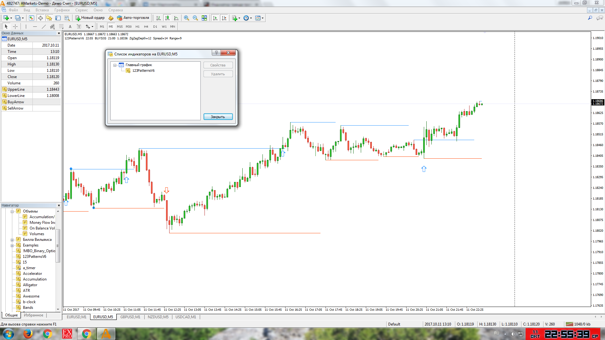This screenshot has height=340, width=605.
Task: Select the vertical line drawing tool
Action: click(x=26, y=26)
